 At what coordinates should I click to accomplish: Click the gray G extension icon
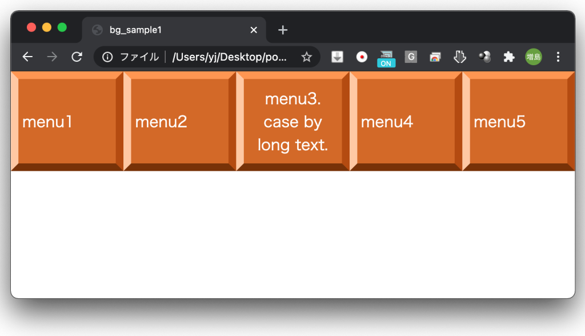[x=411, y=57]
